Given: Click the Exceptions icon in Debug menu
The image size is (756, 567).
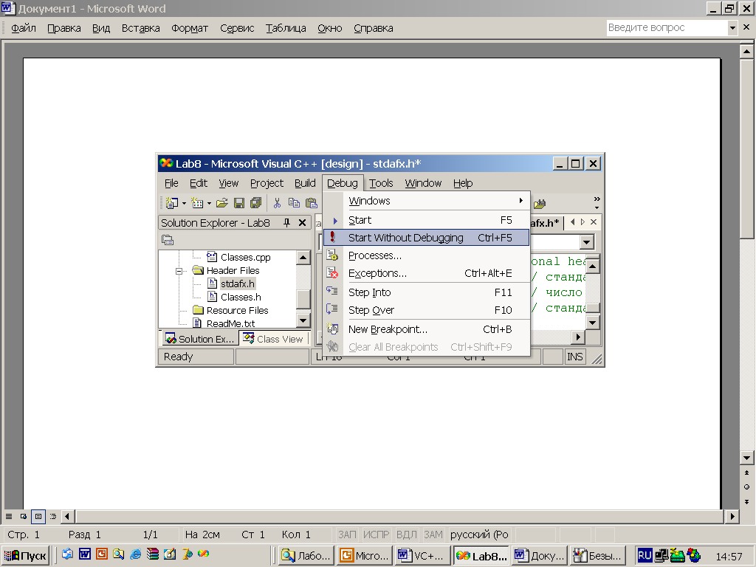Looking at the screenshot, I should pyautogui.click(x=332, y=273).
